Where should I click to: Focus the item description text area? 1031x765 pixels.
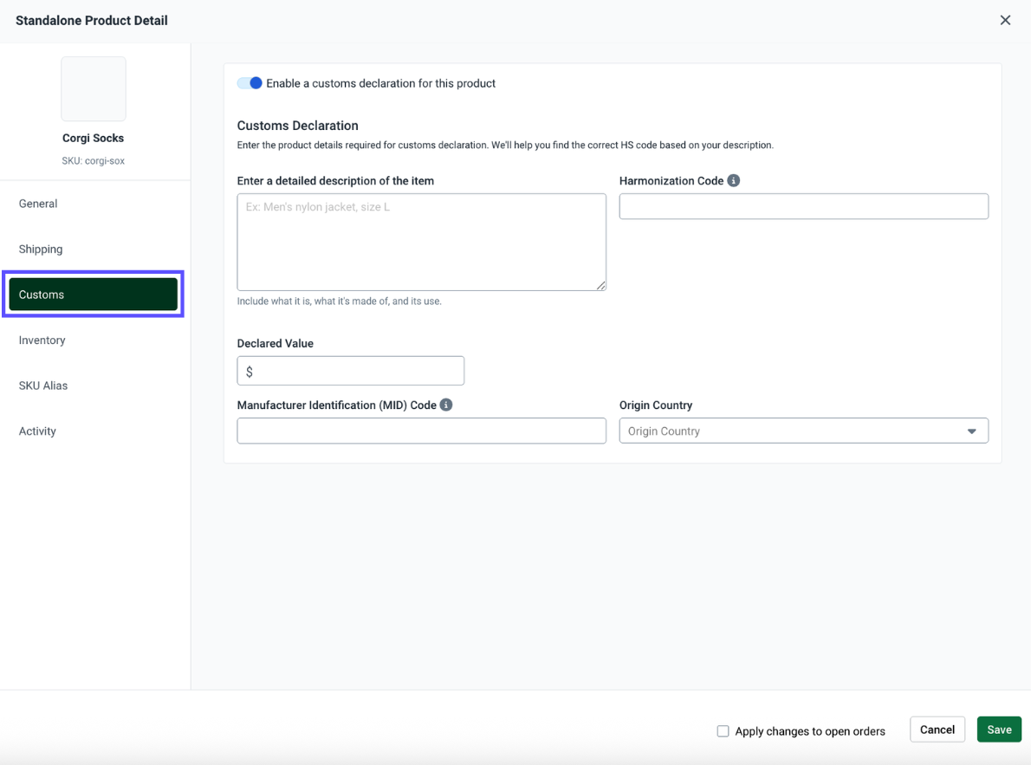(421, 242)
